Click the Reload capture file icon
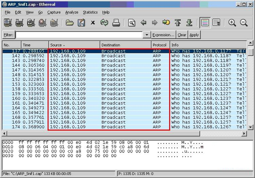Viewport: 255px width, 178px height. coord(104,23)
